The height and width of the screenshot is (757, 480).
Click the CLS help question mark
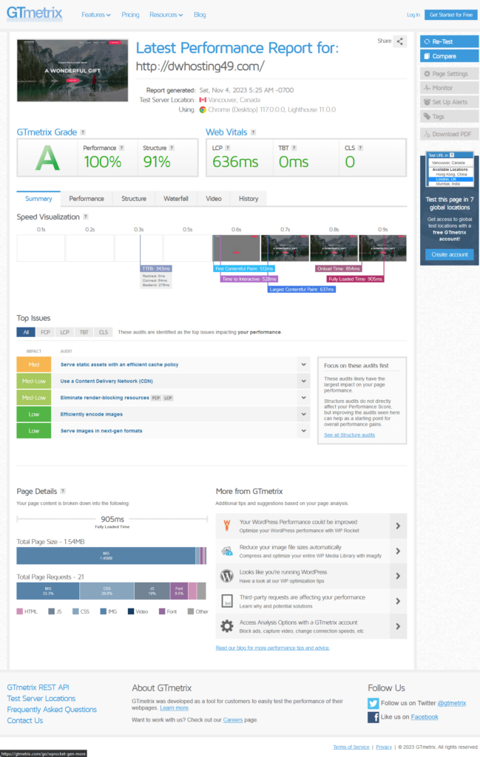tap(360, 148)
